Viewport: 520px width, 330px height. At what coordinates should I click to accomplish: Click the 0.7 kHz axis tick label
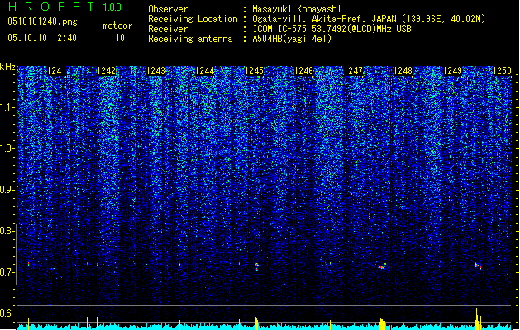[7, 272]
